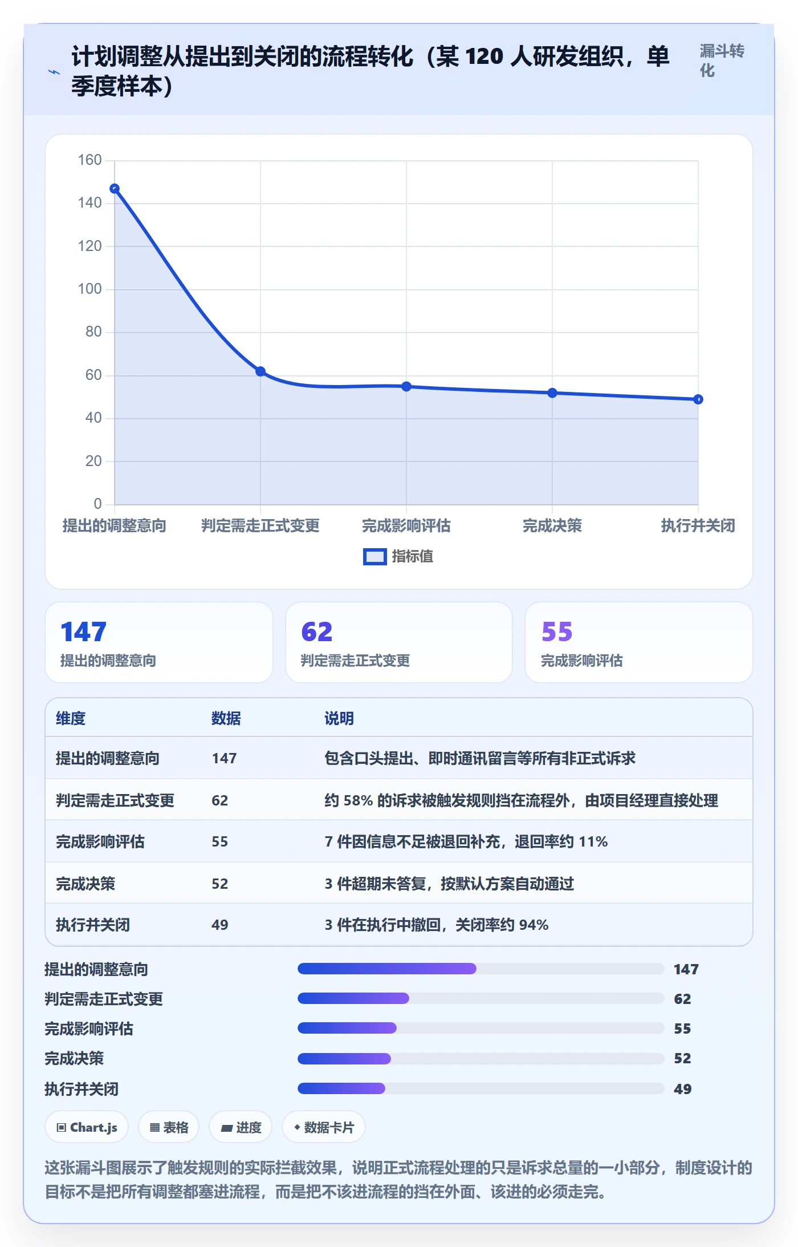The height and width of the screenshot is (1247, 798).
Task: Click the 维度 column header
Action: pyautogui.click(x=71, y=718)
